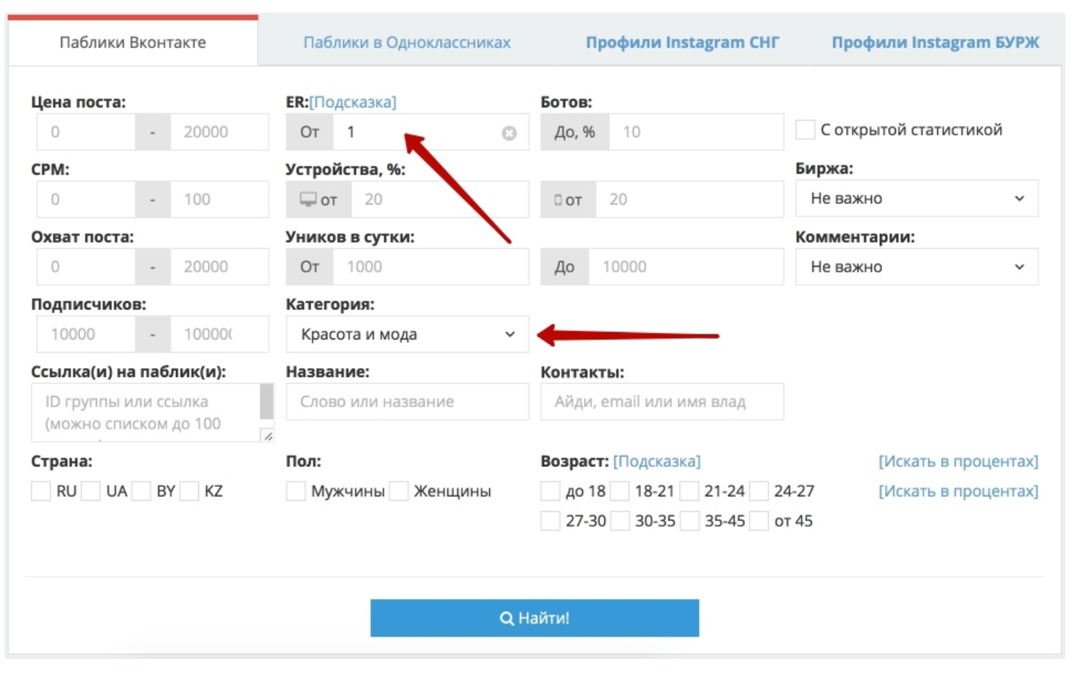The height and width of the screenshot is (673, 1092).
Task: Click the Название search field
Action: point(407,402)
